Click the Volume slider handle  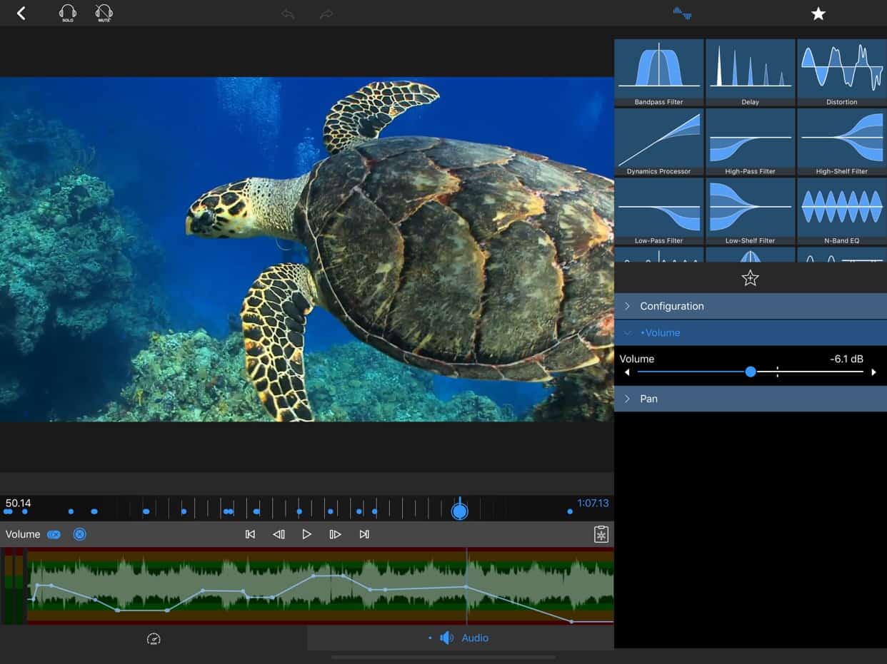751,372
